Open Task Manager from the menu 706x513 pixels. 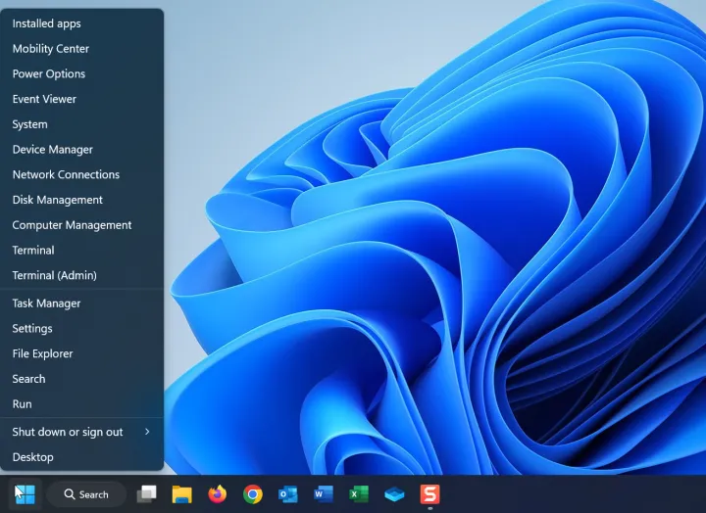[46, 303]
